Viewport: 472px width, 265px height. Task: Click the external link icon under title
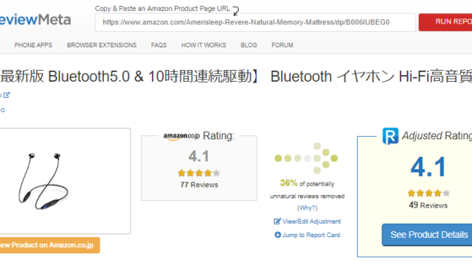click(x=7, y=95)
